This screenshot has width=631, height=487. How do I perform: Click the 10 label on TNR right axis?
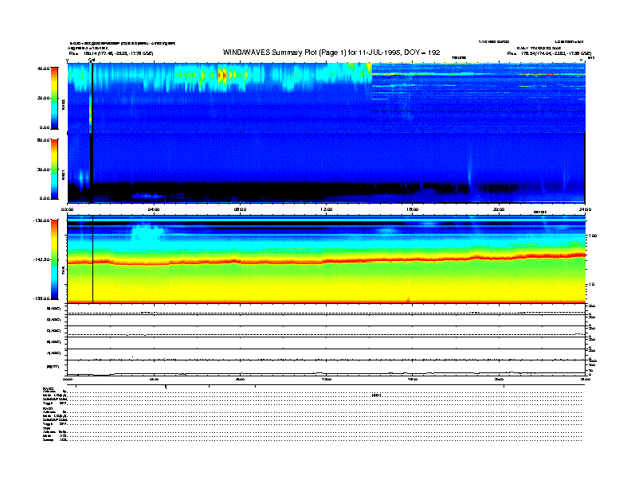pyautogui.click(x=591, y=284)
